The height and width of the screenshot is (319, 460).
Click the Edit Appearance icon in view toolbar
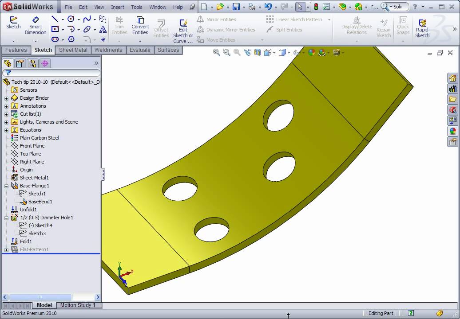pos(312,52)
